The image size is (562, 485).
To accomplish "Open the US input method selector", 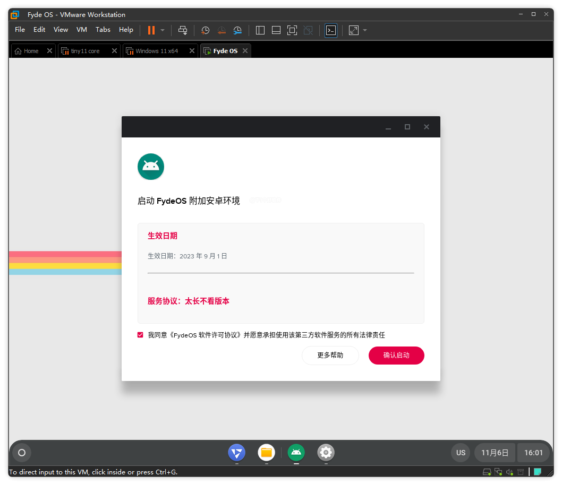I will (x=461, y=453).
